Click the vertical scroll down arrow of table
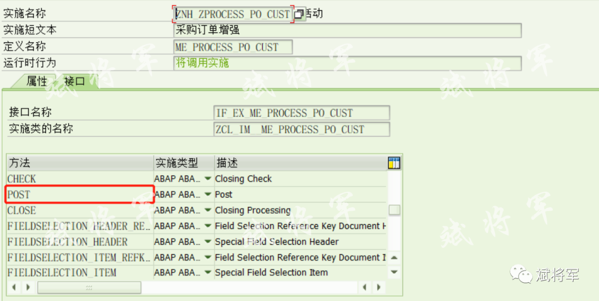 point(394,272)
